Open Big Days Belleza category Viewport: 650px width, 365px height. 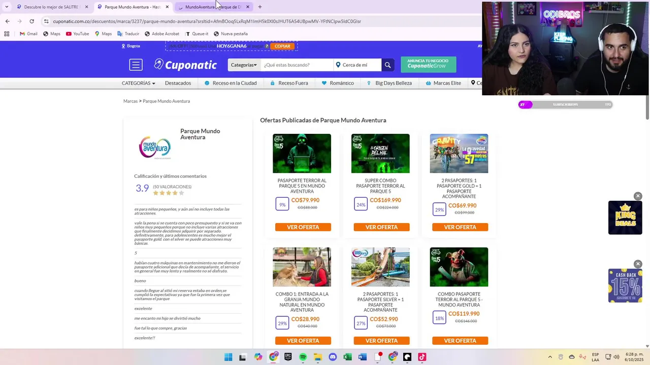pyautogui.click(x=389, y=83)
